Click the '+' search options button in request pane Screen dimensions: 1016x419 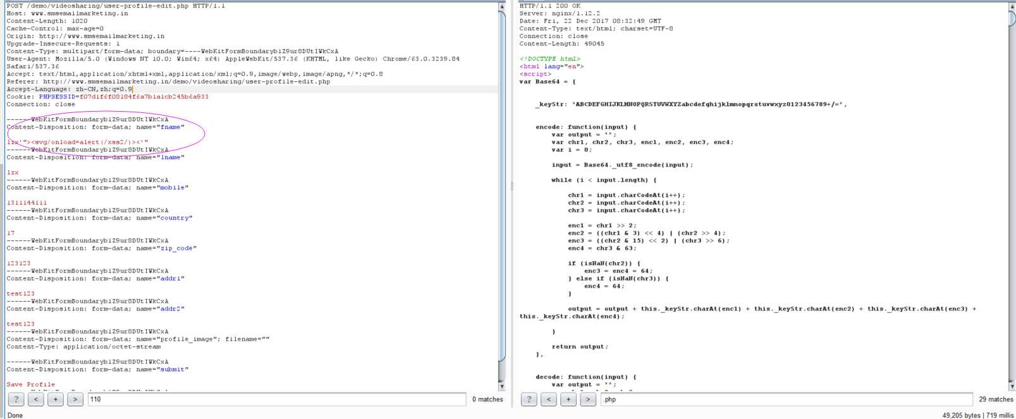[x=56, y=399]
